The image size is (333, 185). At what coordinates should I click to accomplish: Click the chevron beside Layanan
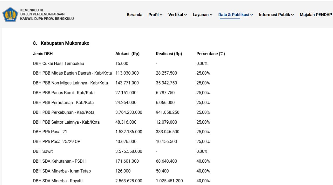[x=211, y=15]
